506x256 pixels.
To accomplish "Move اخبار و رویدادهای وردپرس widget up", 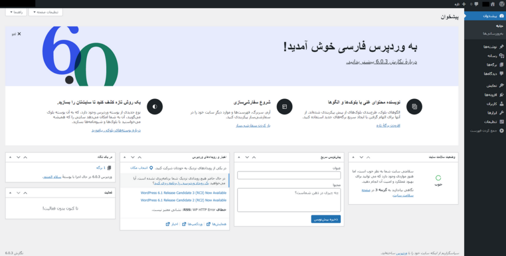I will 139,157.
